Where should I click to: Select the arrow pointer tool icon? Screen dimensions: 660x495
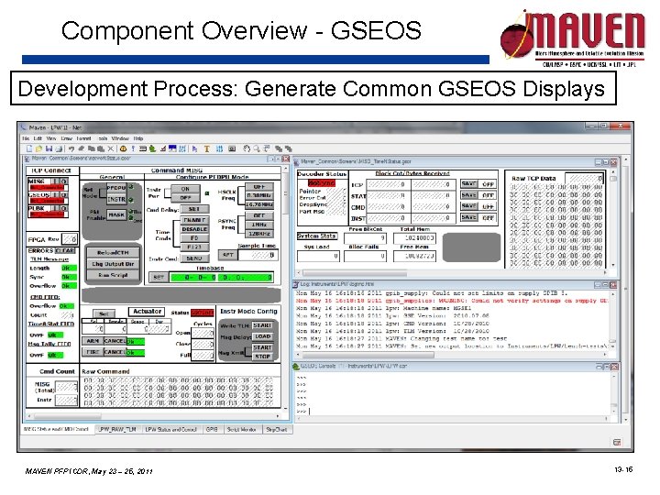point(194,148)
